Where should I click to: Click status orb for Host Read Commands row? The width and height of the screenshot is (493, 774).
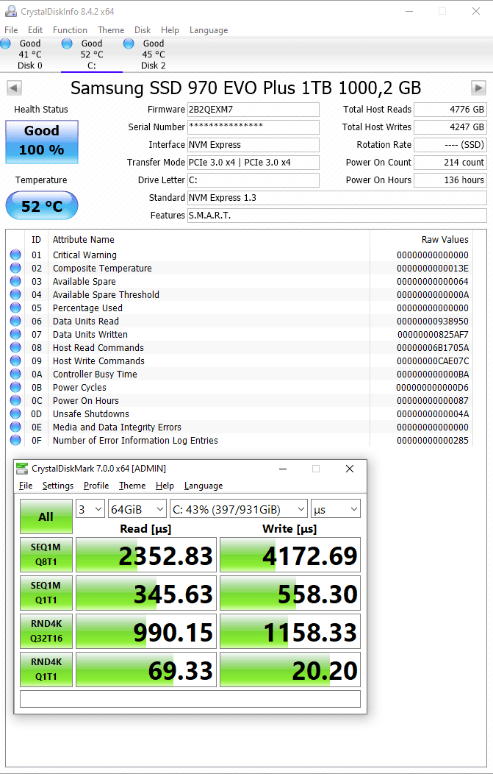click(x=15, y=347)
